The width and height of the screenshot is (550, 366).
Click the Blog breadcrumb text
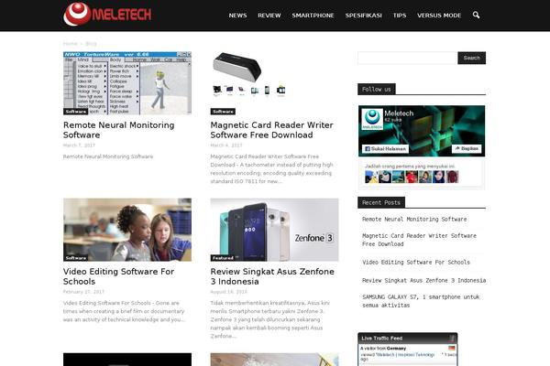click(x=91, y=43)
